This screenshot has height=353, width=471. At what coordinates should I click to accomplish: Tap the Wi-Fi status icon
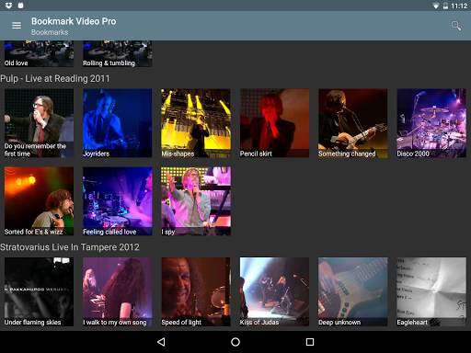[435, 6]
